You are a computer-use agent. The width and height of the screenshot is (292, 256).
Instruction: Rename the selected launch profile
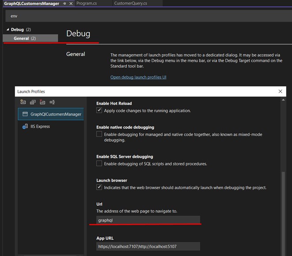click(x=52, y=102)
